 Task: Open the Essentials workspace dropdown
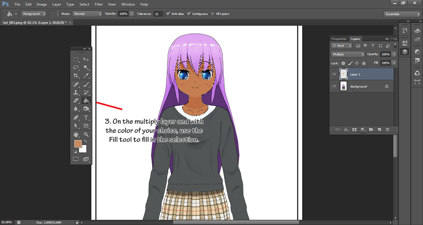(402, 14)
